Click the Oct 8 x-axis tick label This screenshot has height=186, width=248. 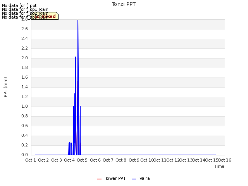click(121, 160)
